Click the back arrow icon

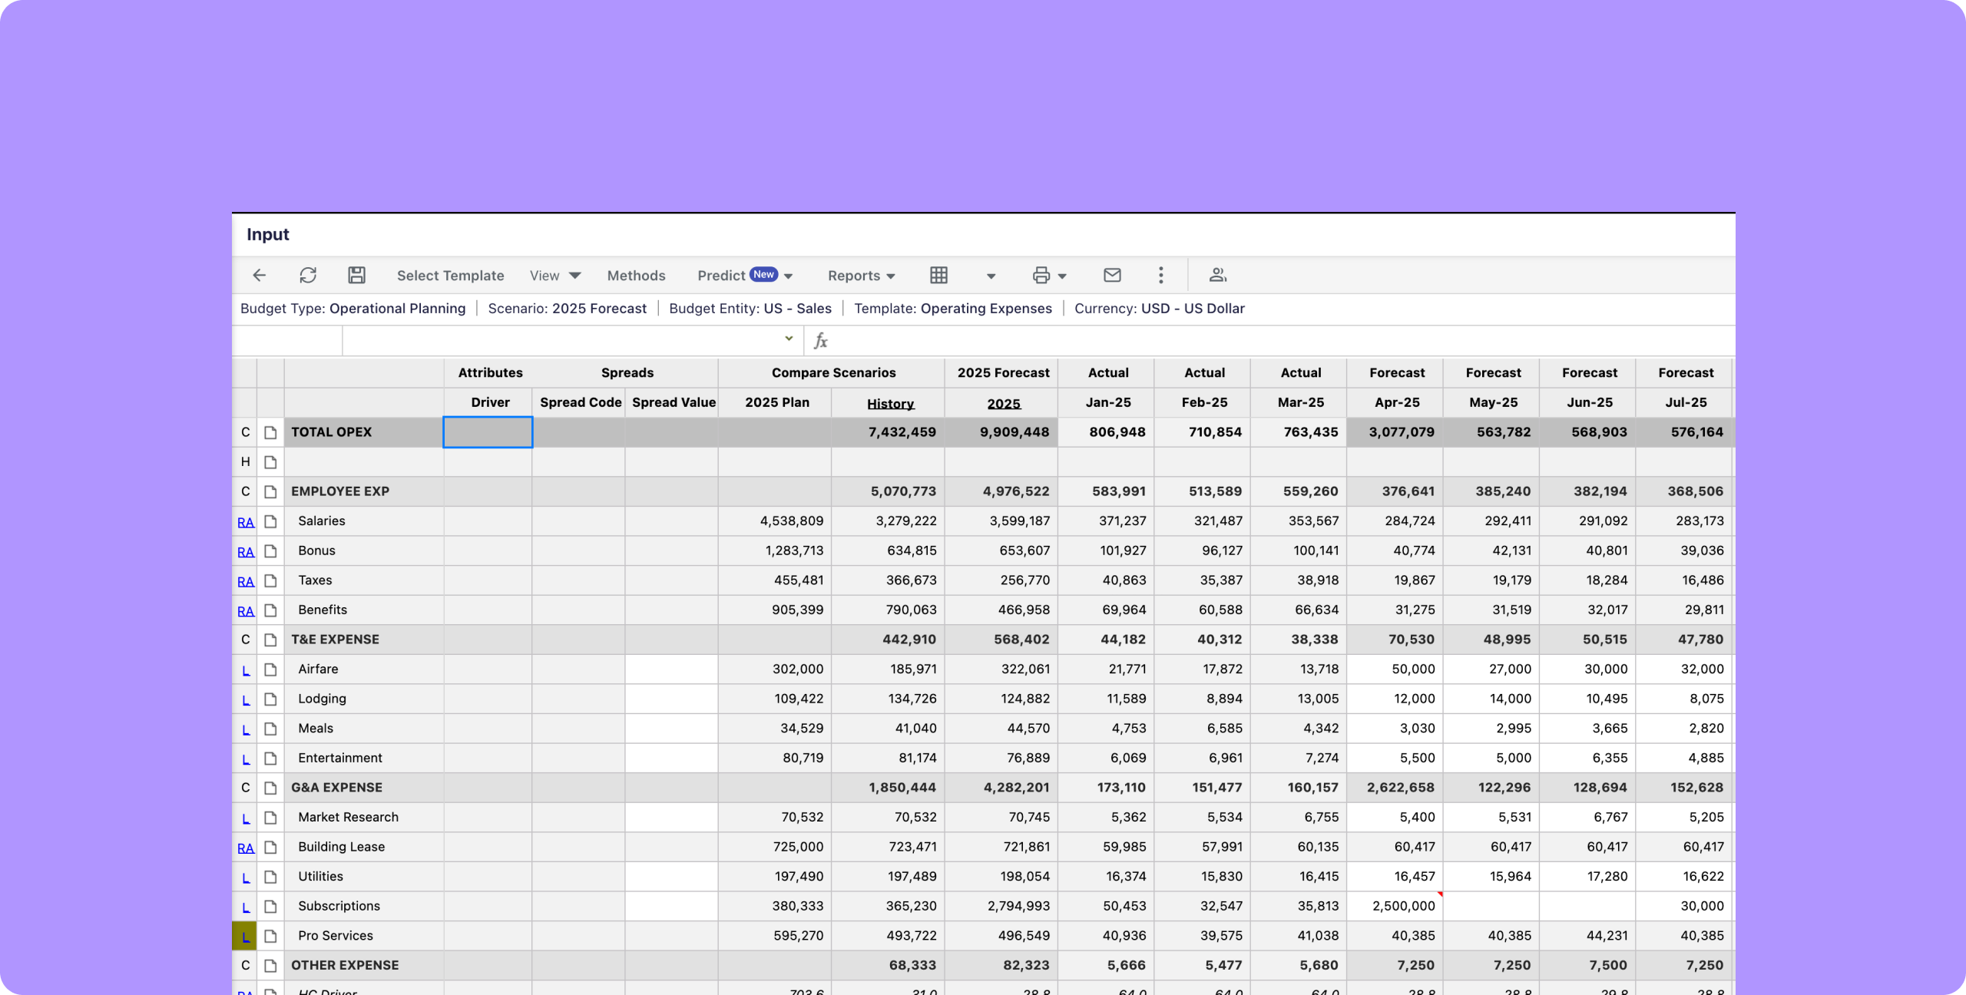click(260, 275)
